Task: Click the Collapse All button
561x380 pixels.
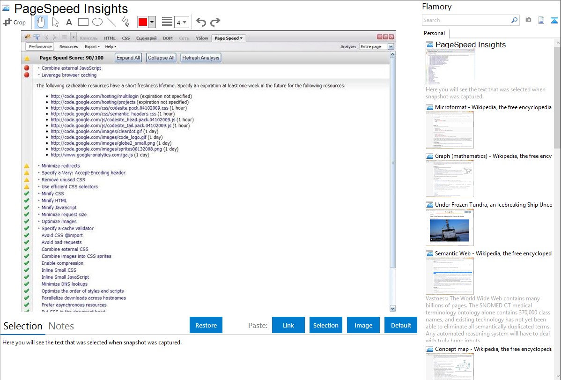Action: [162, 58]
